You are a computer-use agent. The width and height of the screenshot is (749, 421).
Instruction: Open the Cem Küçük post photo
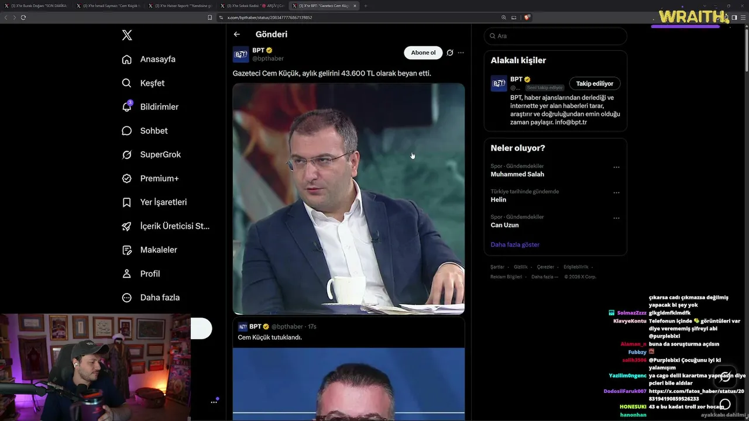pyautogui.click(x=349, y=199)
